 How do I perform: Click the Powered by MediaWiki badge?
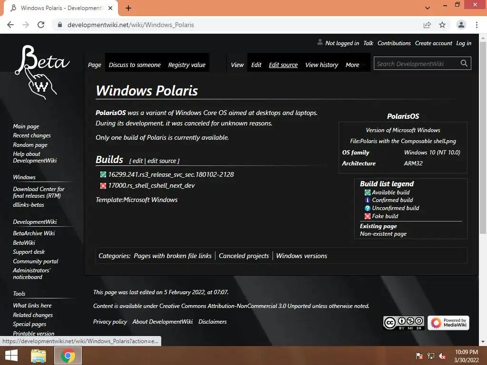[448, 323]
